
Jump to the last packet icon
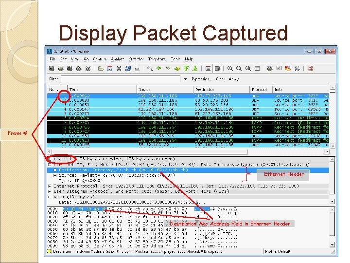195,69
